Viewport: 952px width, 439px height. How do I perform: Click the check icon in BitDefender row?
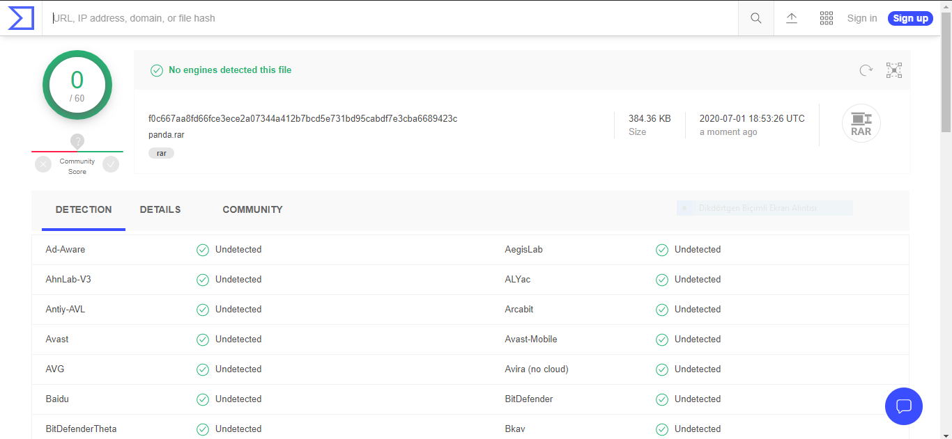tap(662, 399)
